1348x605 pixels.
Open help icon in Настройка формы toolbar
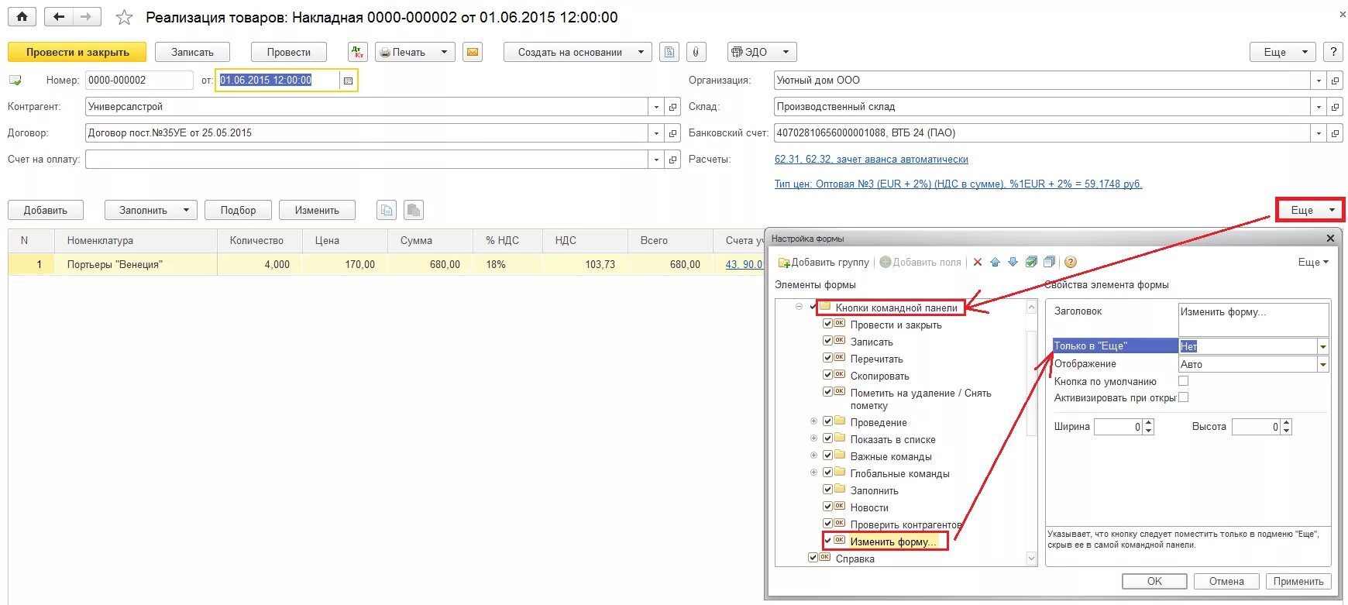pyautogui.click(x=1071, y=262)
